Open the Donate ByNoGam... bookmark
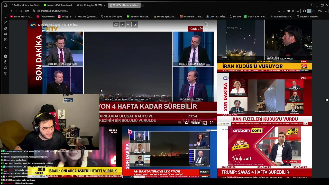 (165, 16)
